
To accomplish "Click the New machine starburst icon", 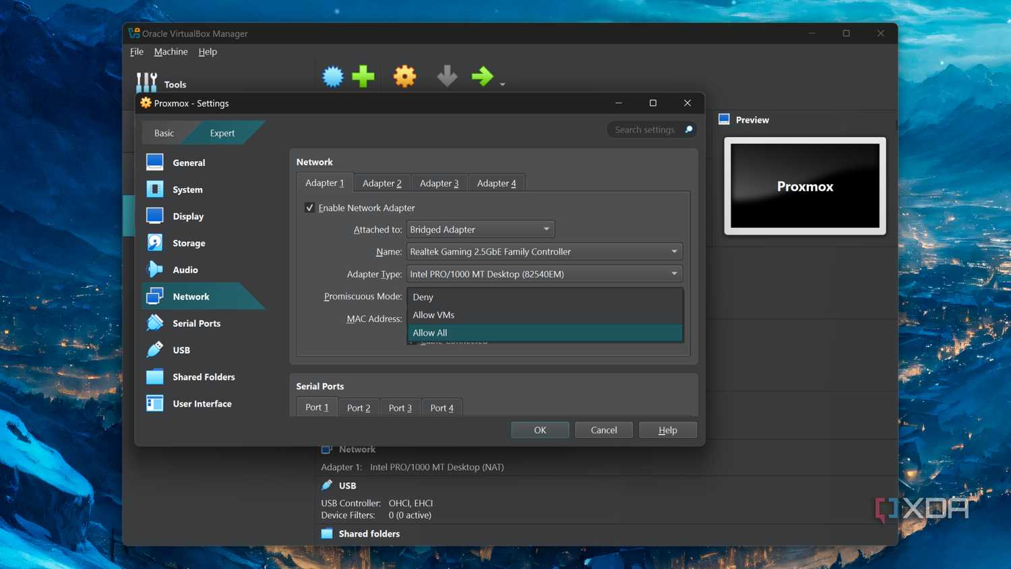I will tap(333, 76).
